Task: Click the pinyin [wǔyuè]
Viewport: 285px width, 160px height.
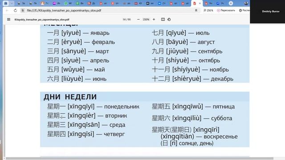Action: click(73, 69)
